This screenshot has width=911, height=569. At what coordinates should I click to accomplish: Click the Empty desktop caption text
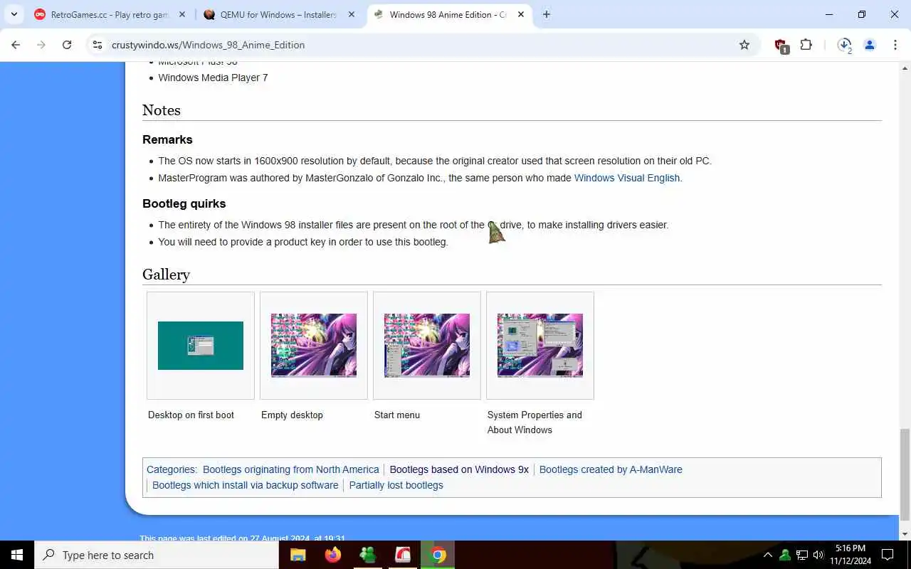click(292, 415)
